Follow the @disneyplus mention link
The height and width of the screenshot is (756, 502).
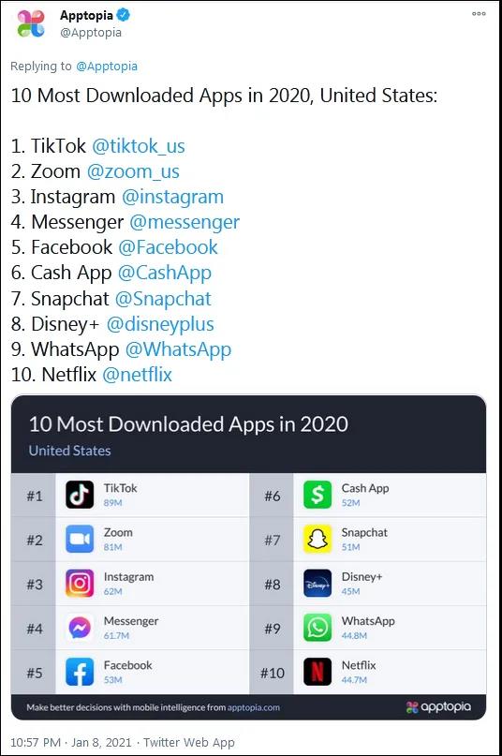click(160, 324)
